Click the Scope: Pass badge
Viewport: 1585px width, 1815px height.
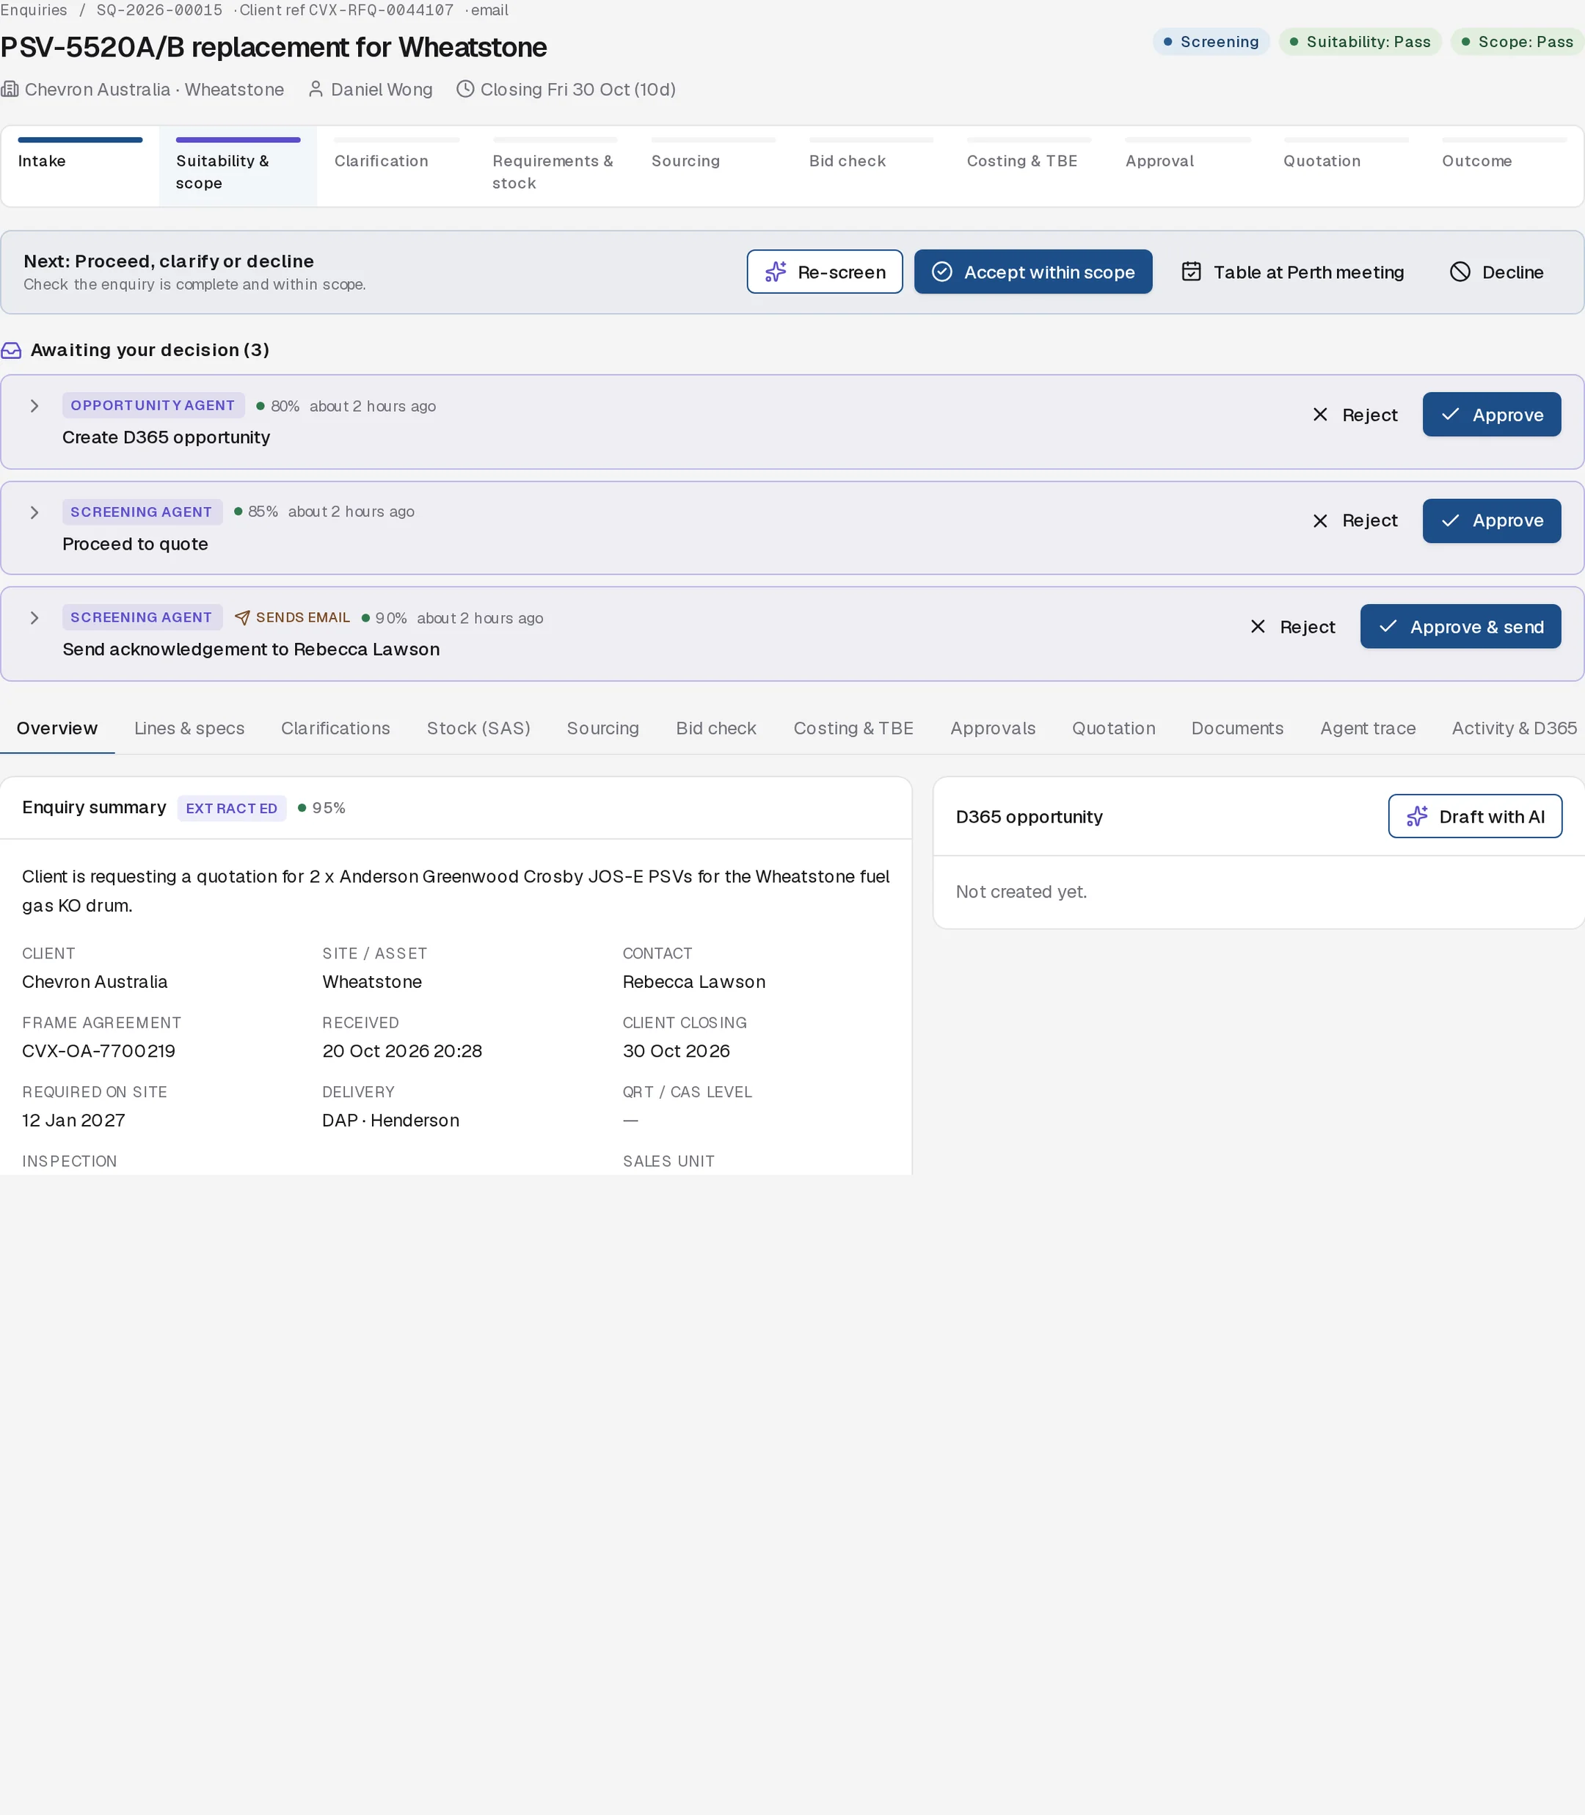[1517, 42]
